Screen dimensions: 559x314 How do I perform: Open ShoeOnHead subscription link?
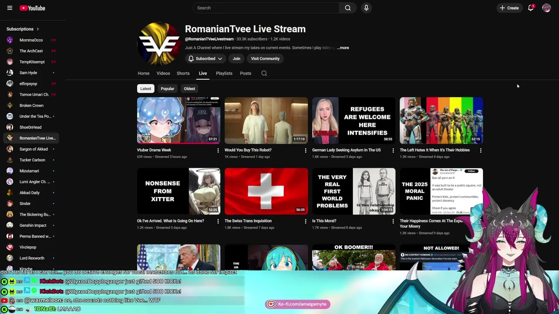coord(31,127)
